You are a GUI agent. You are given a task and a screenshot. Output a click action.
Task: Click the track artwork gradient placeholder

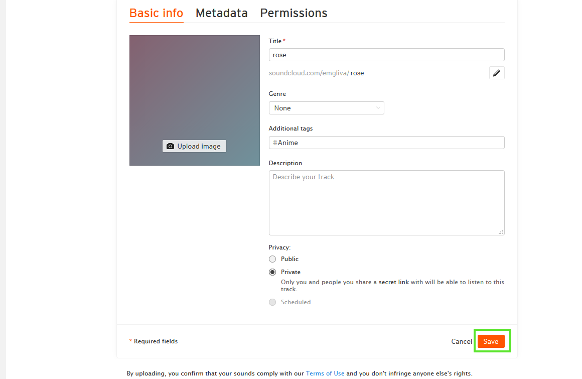click(194, 85)
